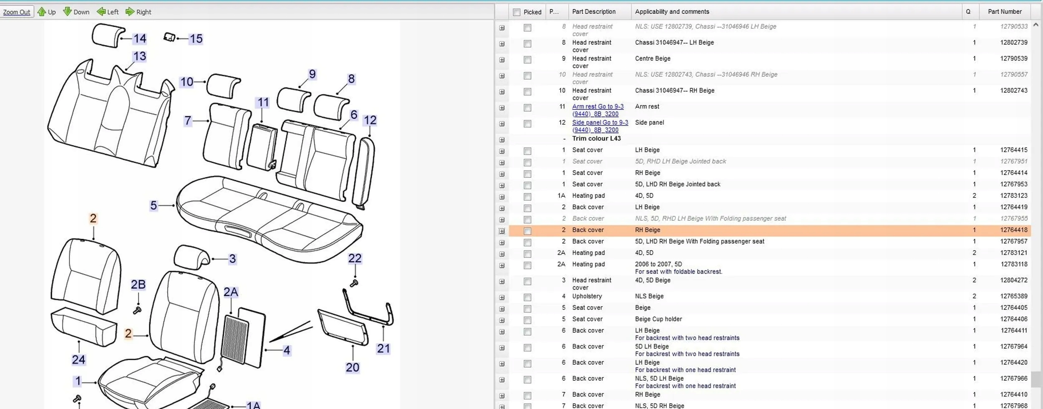1043x409 pixels.
Task: Select part number 12767966 cell
Action: click(1014, 379)
